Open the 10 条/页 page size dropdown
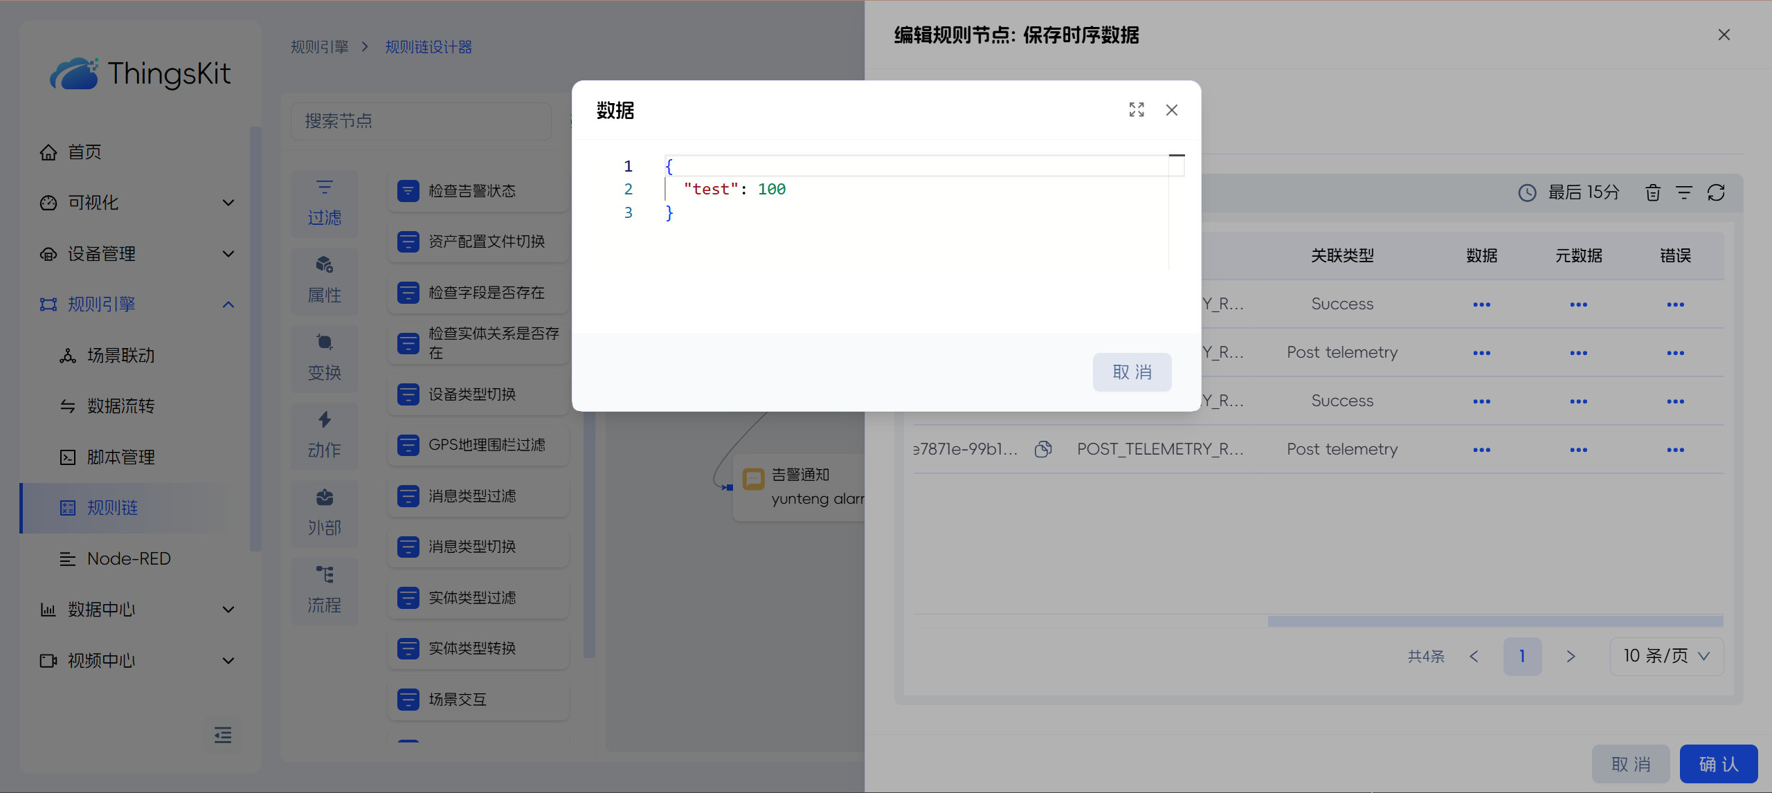Viewport: 1772px width, 793px height. tap(1666, 656)
